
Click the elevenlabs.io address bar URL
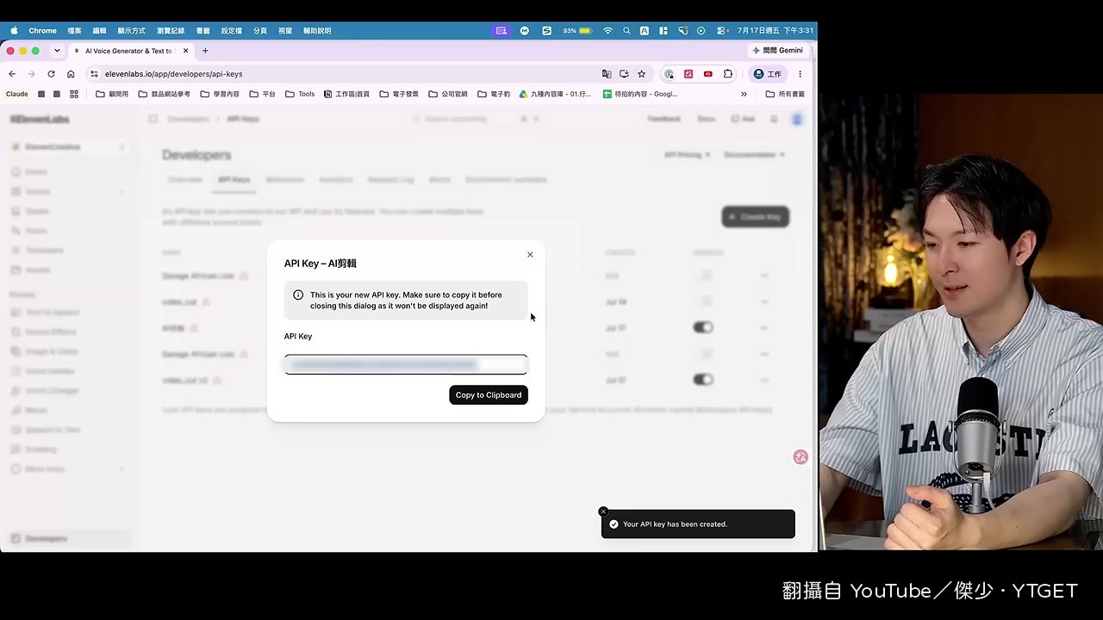tap(173, 74)
